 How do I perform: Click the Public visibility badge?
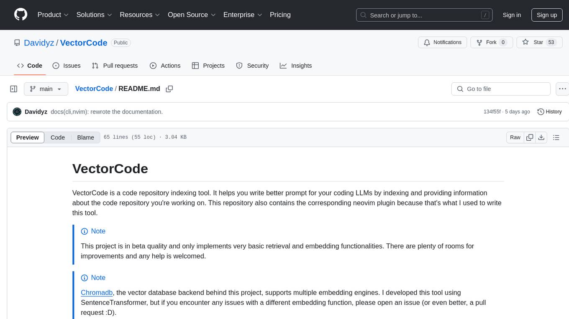click(121, 43)
